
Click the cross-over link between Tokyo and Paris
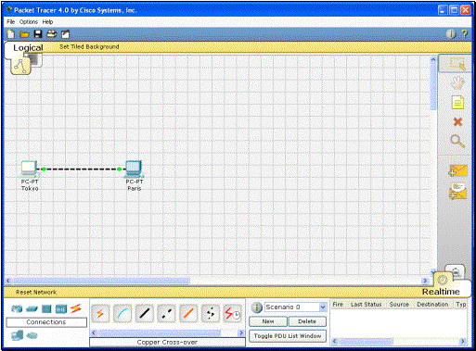coord(82,169)
